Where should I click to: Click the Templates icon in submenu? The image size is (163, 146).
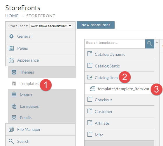14,84
